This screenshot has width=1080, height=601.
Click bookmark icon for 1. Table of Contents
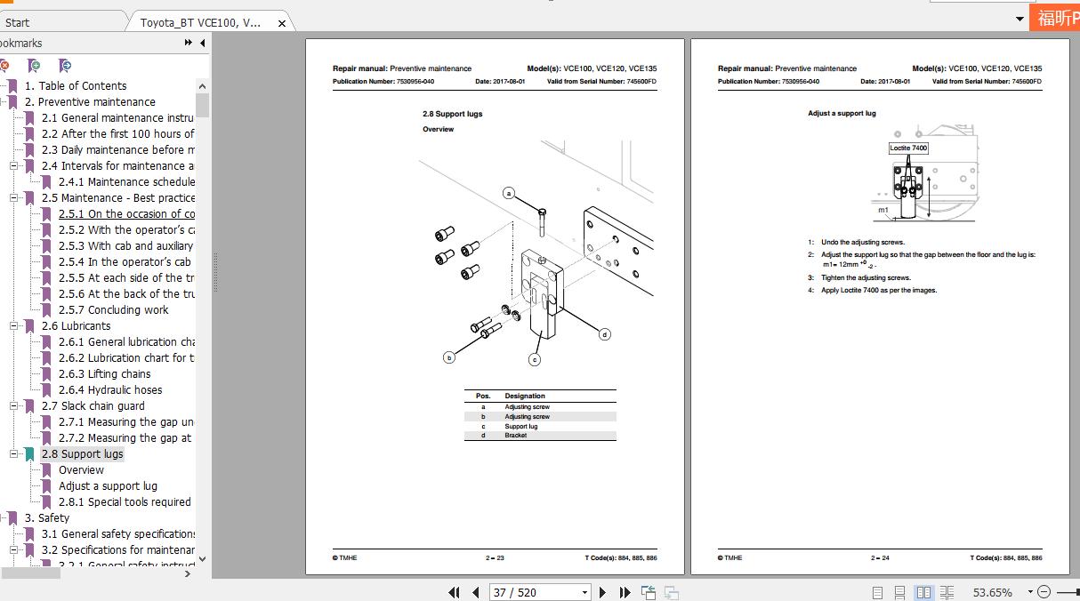pyautogui.click(x=12, y=86)
